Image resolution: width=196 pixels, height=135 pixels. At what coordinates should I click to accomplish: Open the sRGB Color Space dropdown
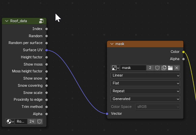pyautogui.click(x=158, y=107)
